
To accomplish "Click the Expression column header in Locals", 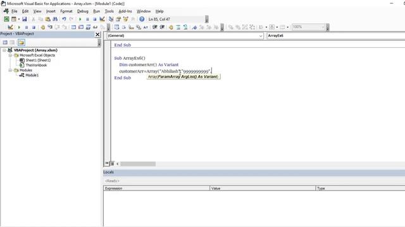I will click(x=156, y=189).
